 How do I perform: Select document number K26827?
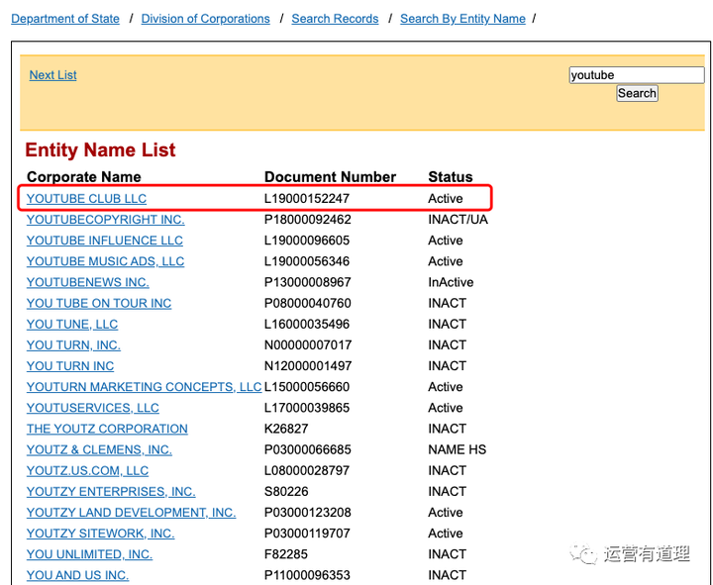click(x=286, y=429)
